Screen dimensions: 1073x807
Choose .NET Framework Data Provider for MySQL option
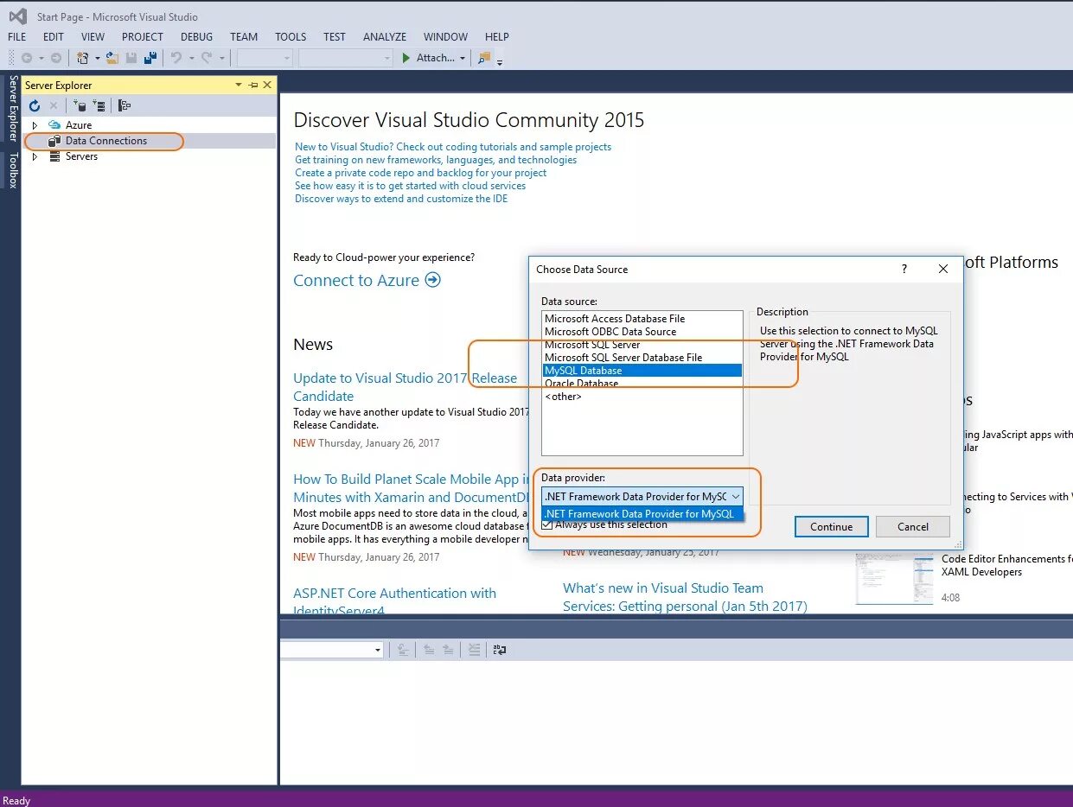click(x=642, y=514)
